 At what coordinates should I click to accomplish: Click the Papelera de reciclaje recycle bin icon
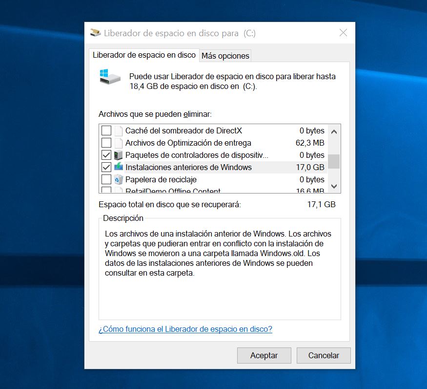(x=119, y=179)
